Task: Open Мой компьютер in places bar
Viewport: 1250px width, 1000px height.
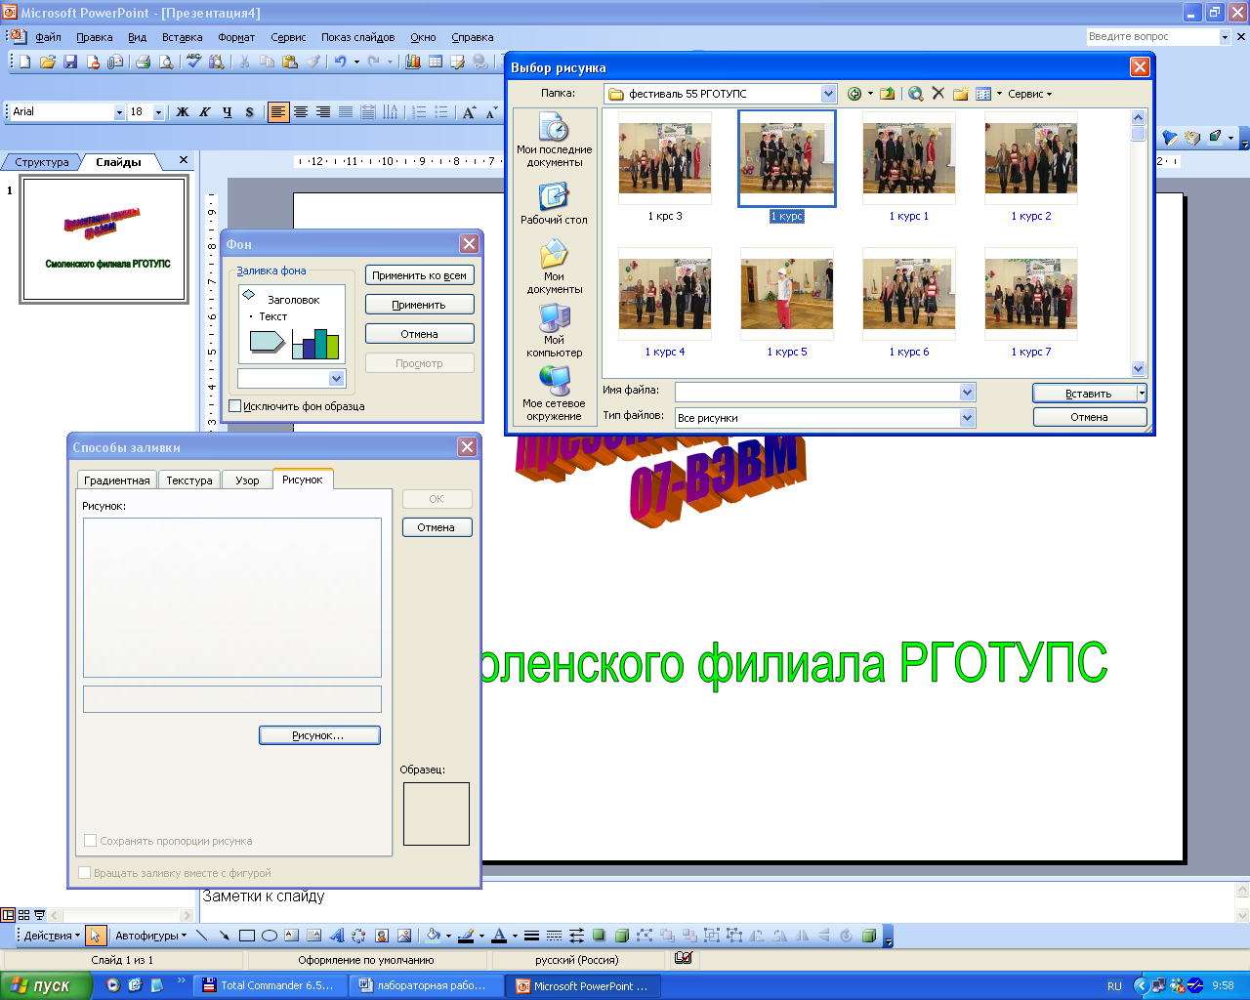Action: pyautogui.click(x=554, y=330)
